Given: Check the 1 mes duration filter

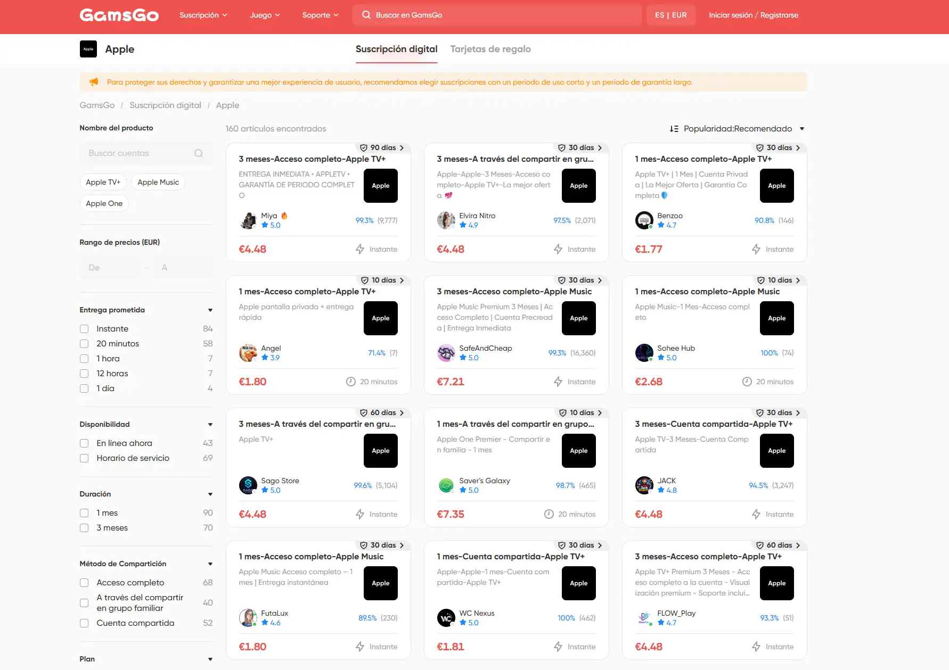Looking at the screenshot, I should tap(84, 513).
